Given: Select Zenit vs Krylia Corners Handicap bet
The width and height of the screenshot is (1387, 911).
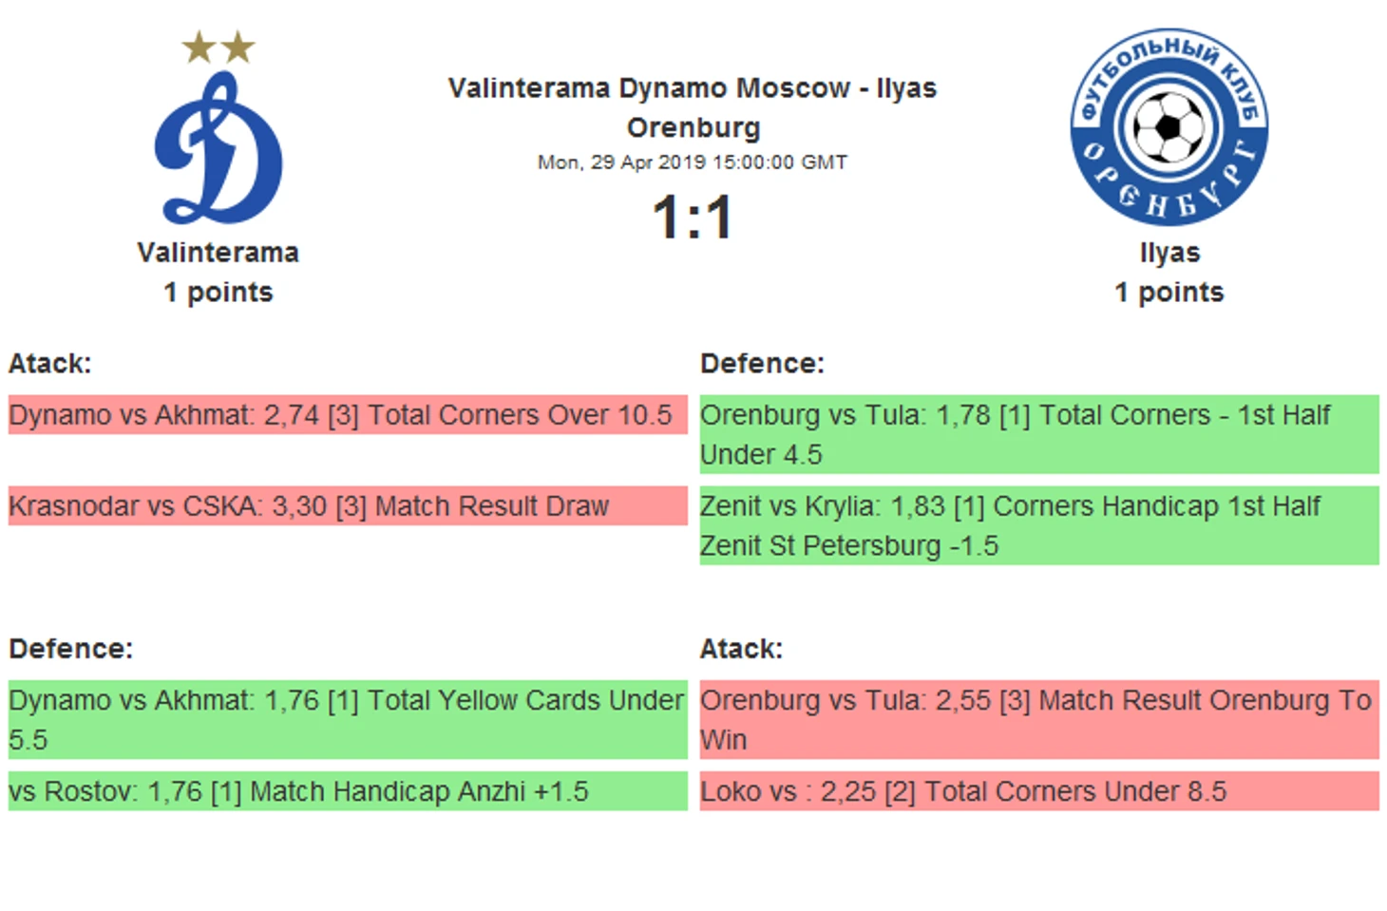Looking at the screenshot, I should pos(1039,525).
